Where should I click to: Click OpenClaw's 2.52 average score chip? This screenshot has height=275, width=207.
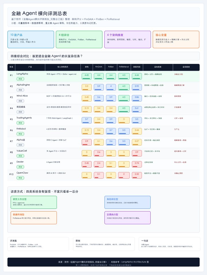coord(137,175)
